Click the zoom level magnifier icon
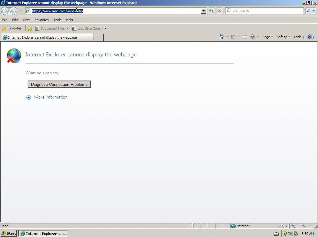The width and height of the screenshot is (318, 238). tap(293, 226)
